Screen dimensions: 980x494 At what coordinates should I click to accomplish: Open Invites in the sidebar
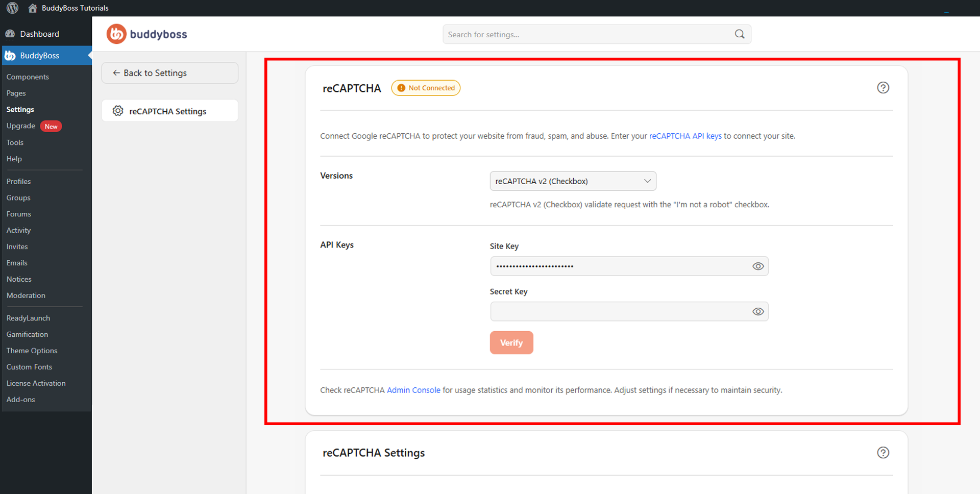(x=17, y=246)
